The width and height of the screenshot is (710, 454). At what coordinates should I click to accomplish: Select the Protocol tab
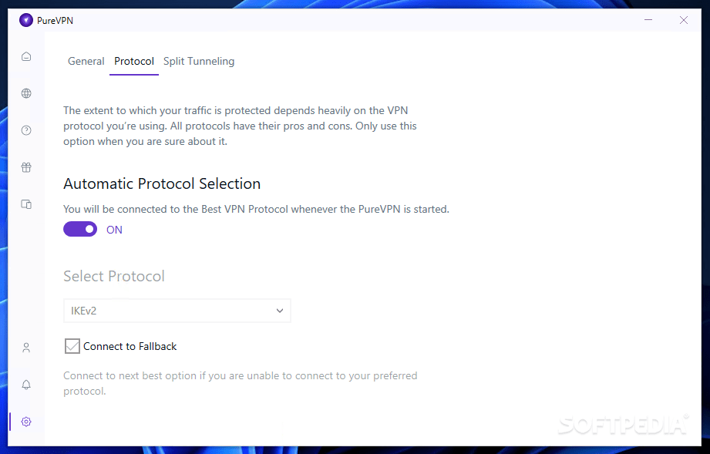click(x=133, y=61)
